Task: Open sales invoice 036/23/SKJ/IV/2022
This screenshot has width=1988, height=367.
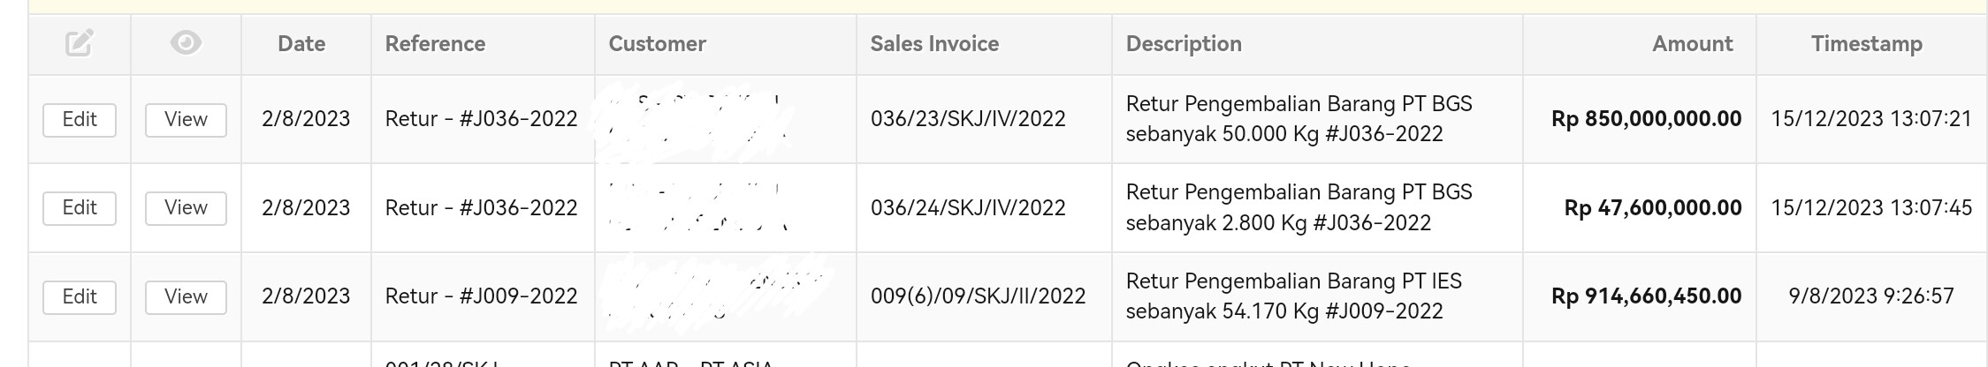Action: [968, 119]
